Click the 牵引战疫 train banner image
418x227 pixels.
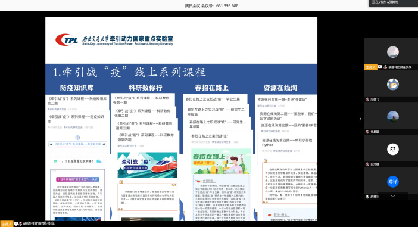coord(148,165)
